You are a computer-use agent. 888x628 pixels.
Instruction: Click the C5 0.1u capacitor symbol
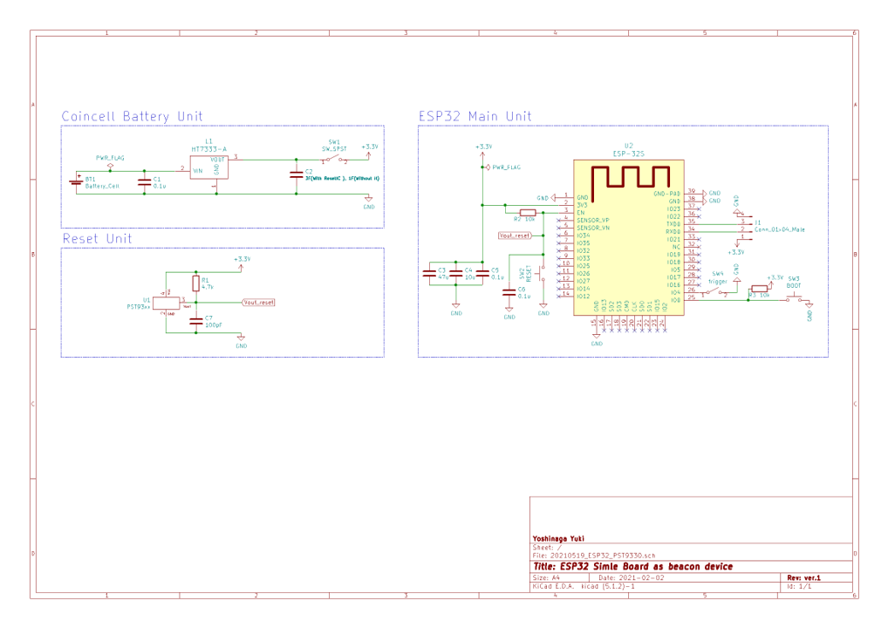point(482,274)
